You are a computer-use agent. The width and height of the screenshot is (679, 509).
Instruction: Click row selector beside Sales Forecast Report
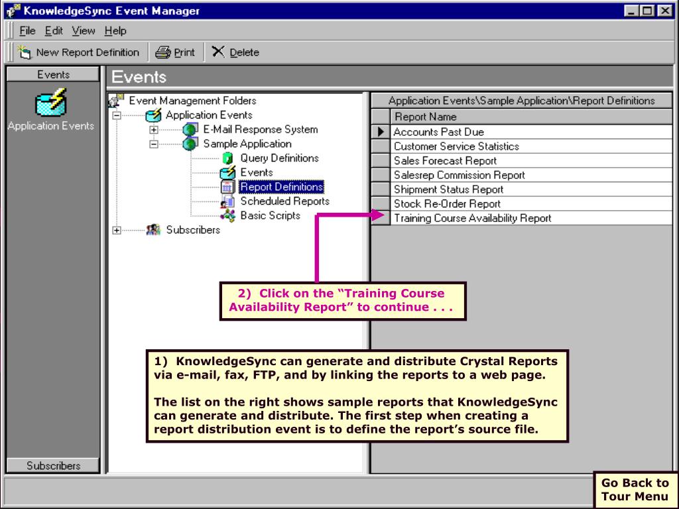point(381,160)
